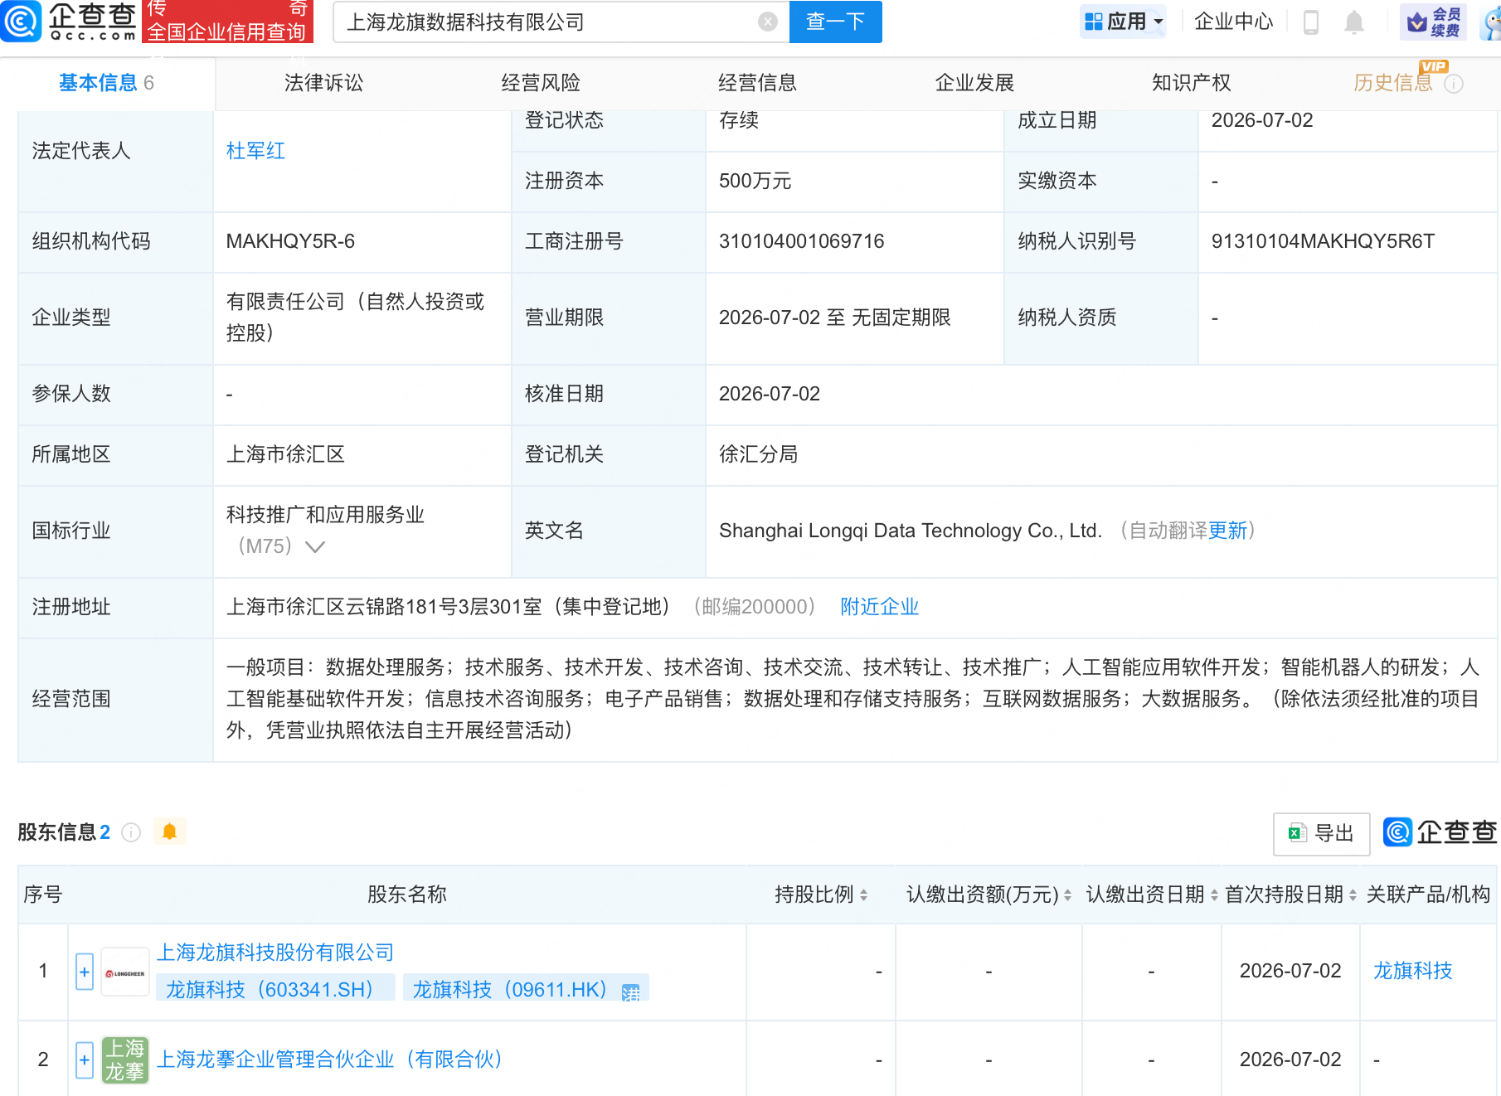Switch to 经营信息 tab
1501x1096 pixels.
pyautogui.click(x=758, y=83)
